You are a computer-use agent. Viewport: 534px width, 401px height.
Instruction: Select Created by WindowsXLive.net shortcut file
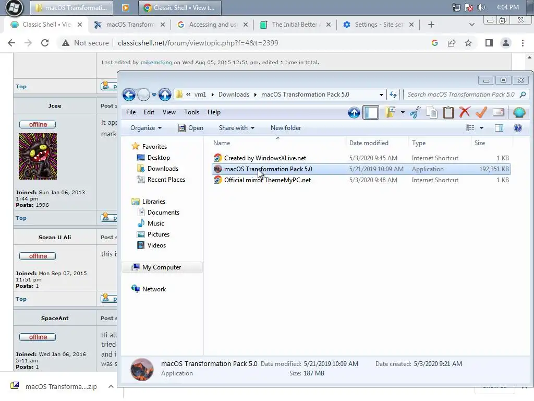tap(361, 158)
